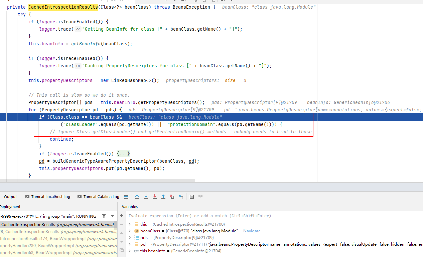Viewport: 423px width, 257px height.
Task: Click getPropertyDescriptors() method call
Action: [170, 102]
